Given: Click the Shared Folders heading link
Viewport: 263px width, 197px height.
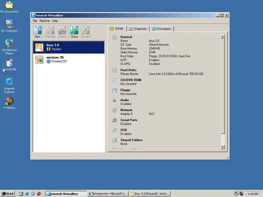Looking at the screenshot, I should [x=131, y=140].
